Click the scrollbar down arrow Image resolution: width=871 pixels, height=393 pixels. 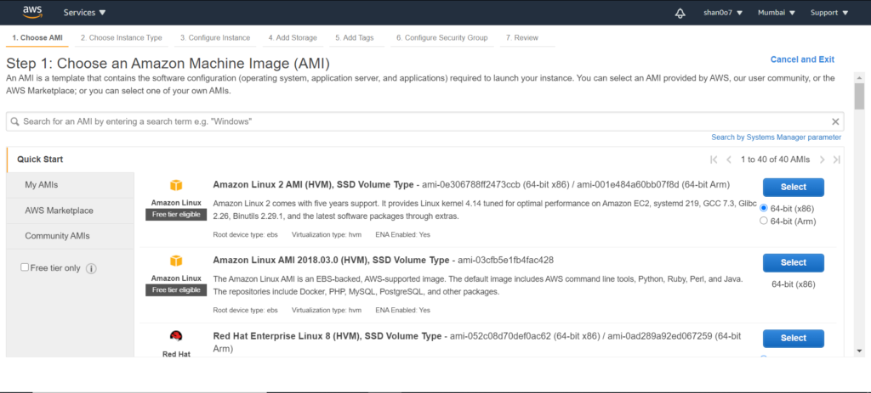click(x=859, y=351)
